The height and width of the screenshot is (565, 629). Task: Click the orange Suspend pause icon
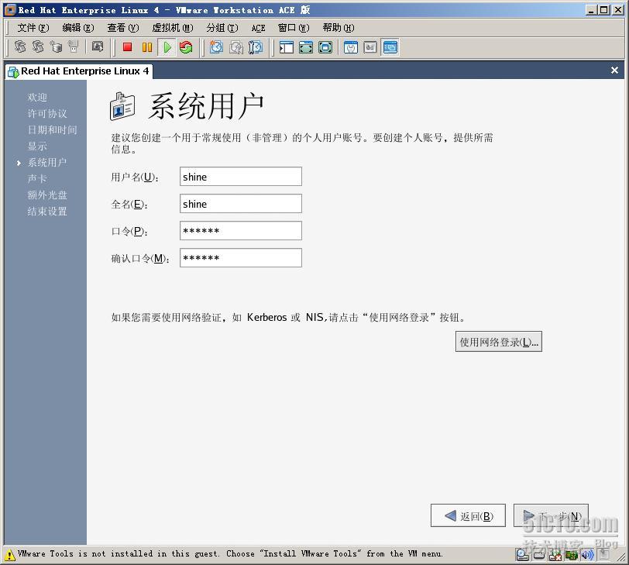click(147, 47)
